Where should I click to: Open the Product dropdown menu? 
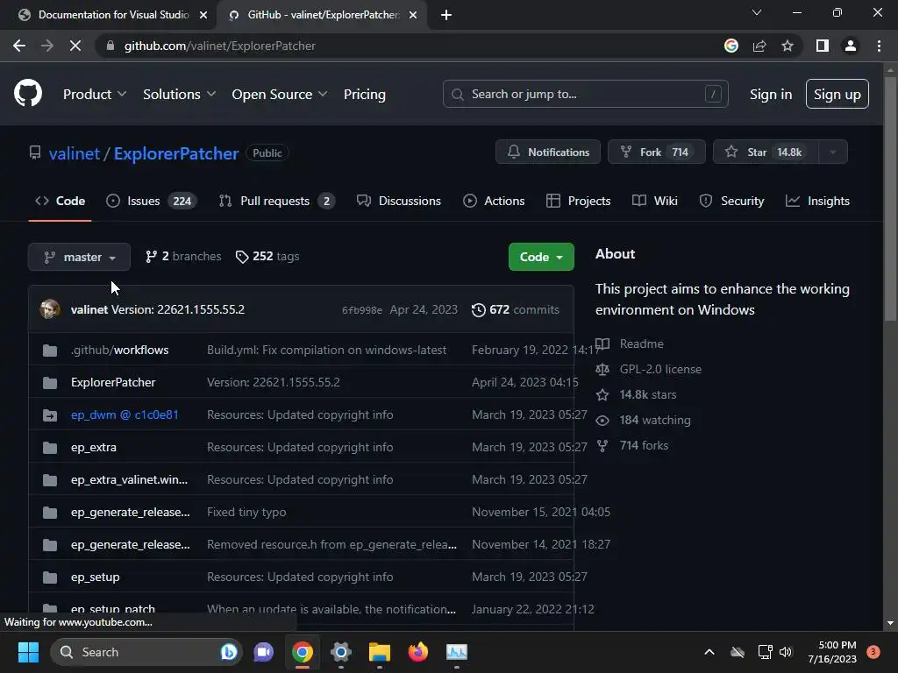94,95
